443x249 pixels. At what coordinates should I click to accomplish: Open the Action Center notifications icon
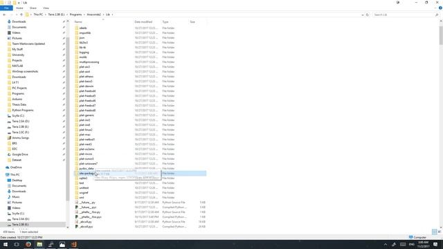(435, 244)
